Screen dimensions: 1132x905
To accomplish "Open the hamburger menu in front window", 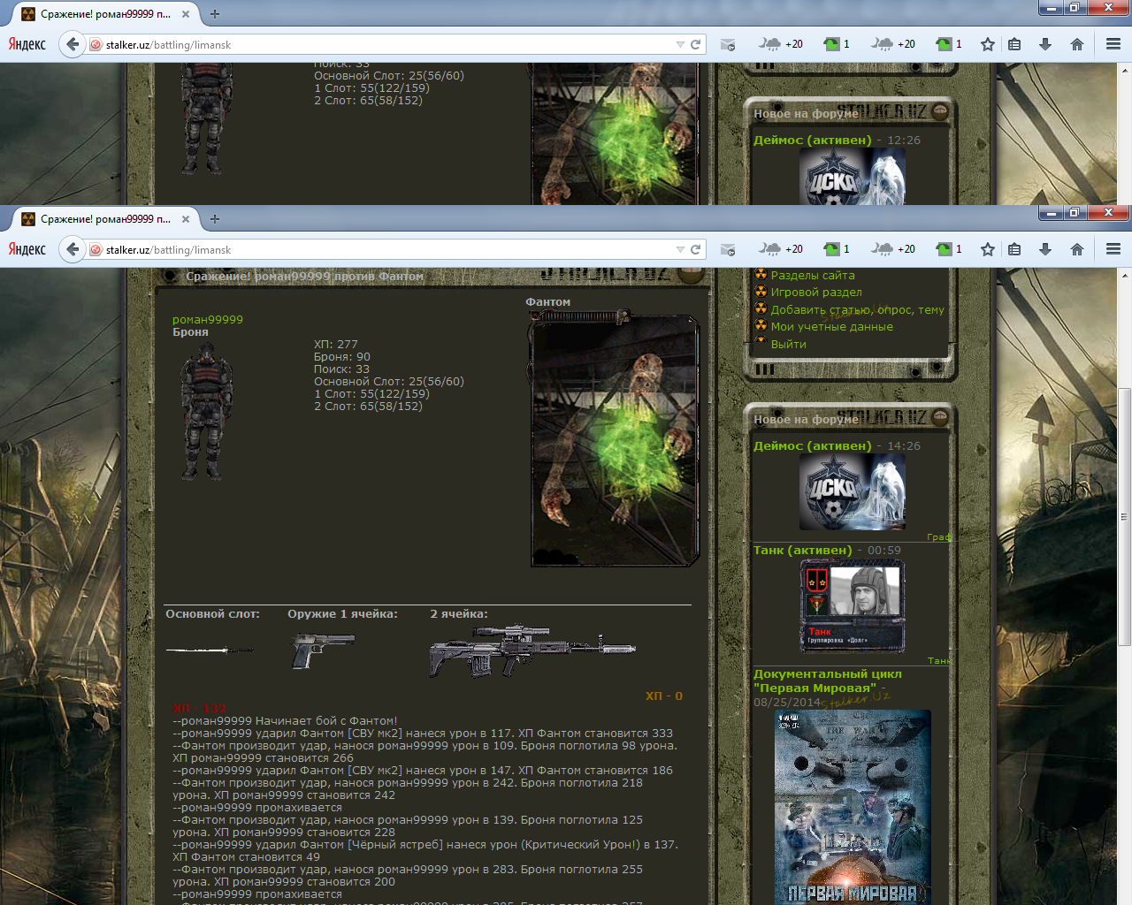I will click(1113, 249).
